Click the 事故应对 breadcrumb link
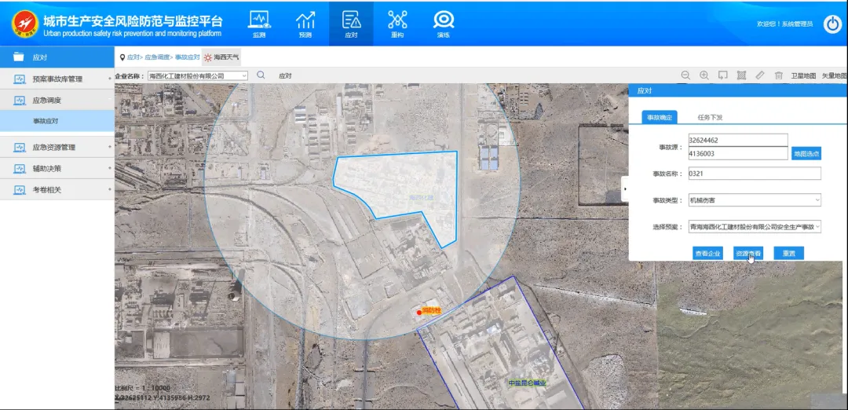 (187, 57)
